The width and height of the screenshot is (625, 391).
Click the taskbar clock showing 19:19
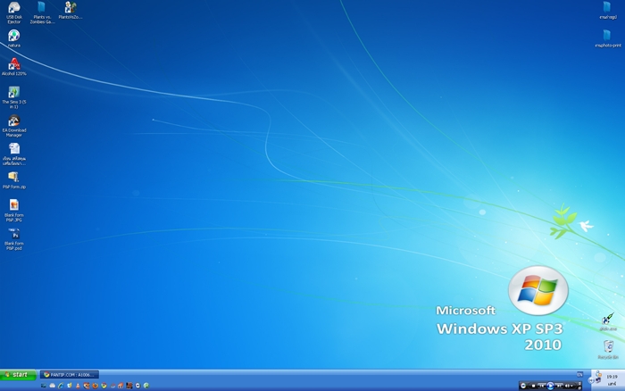pos(612,377)
